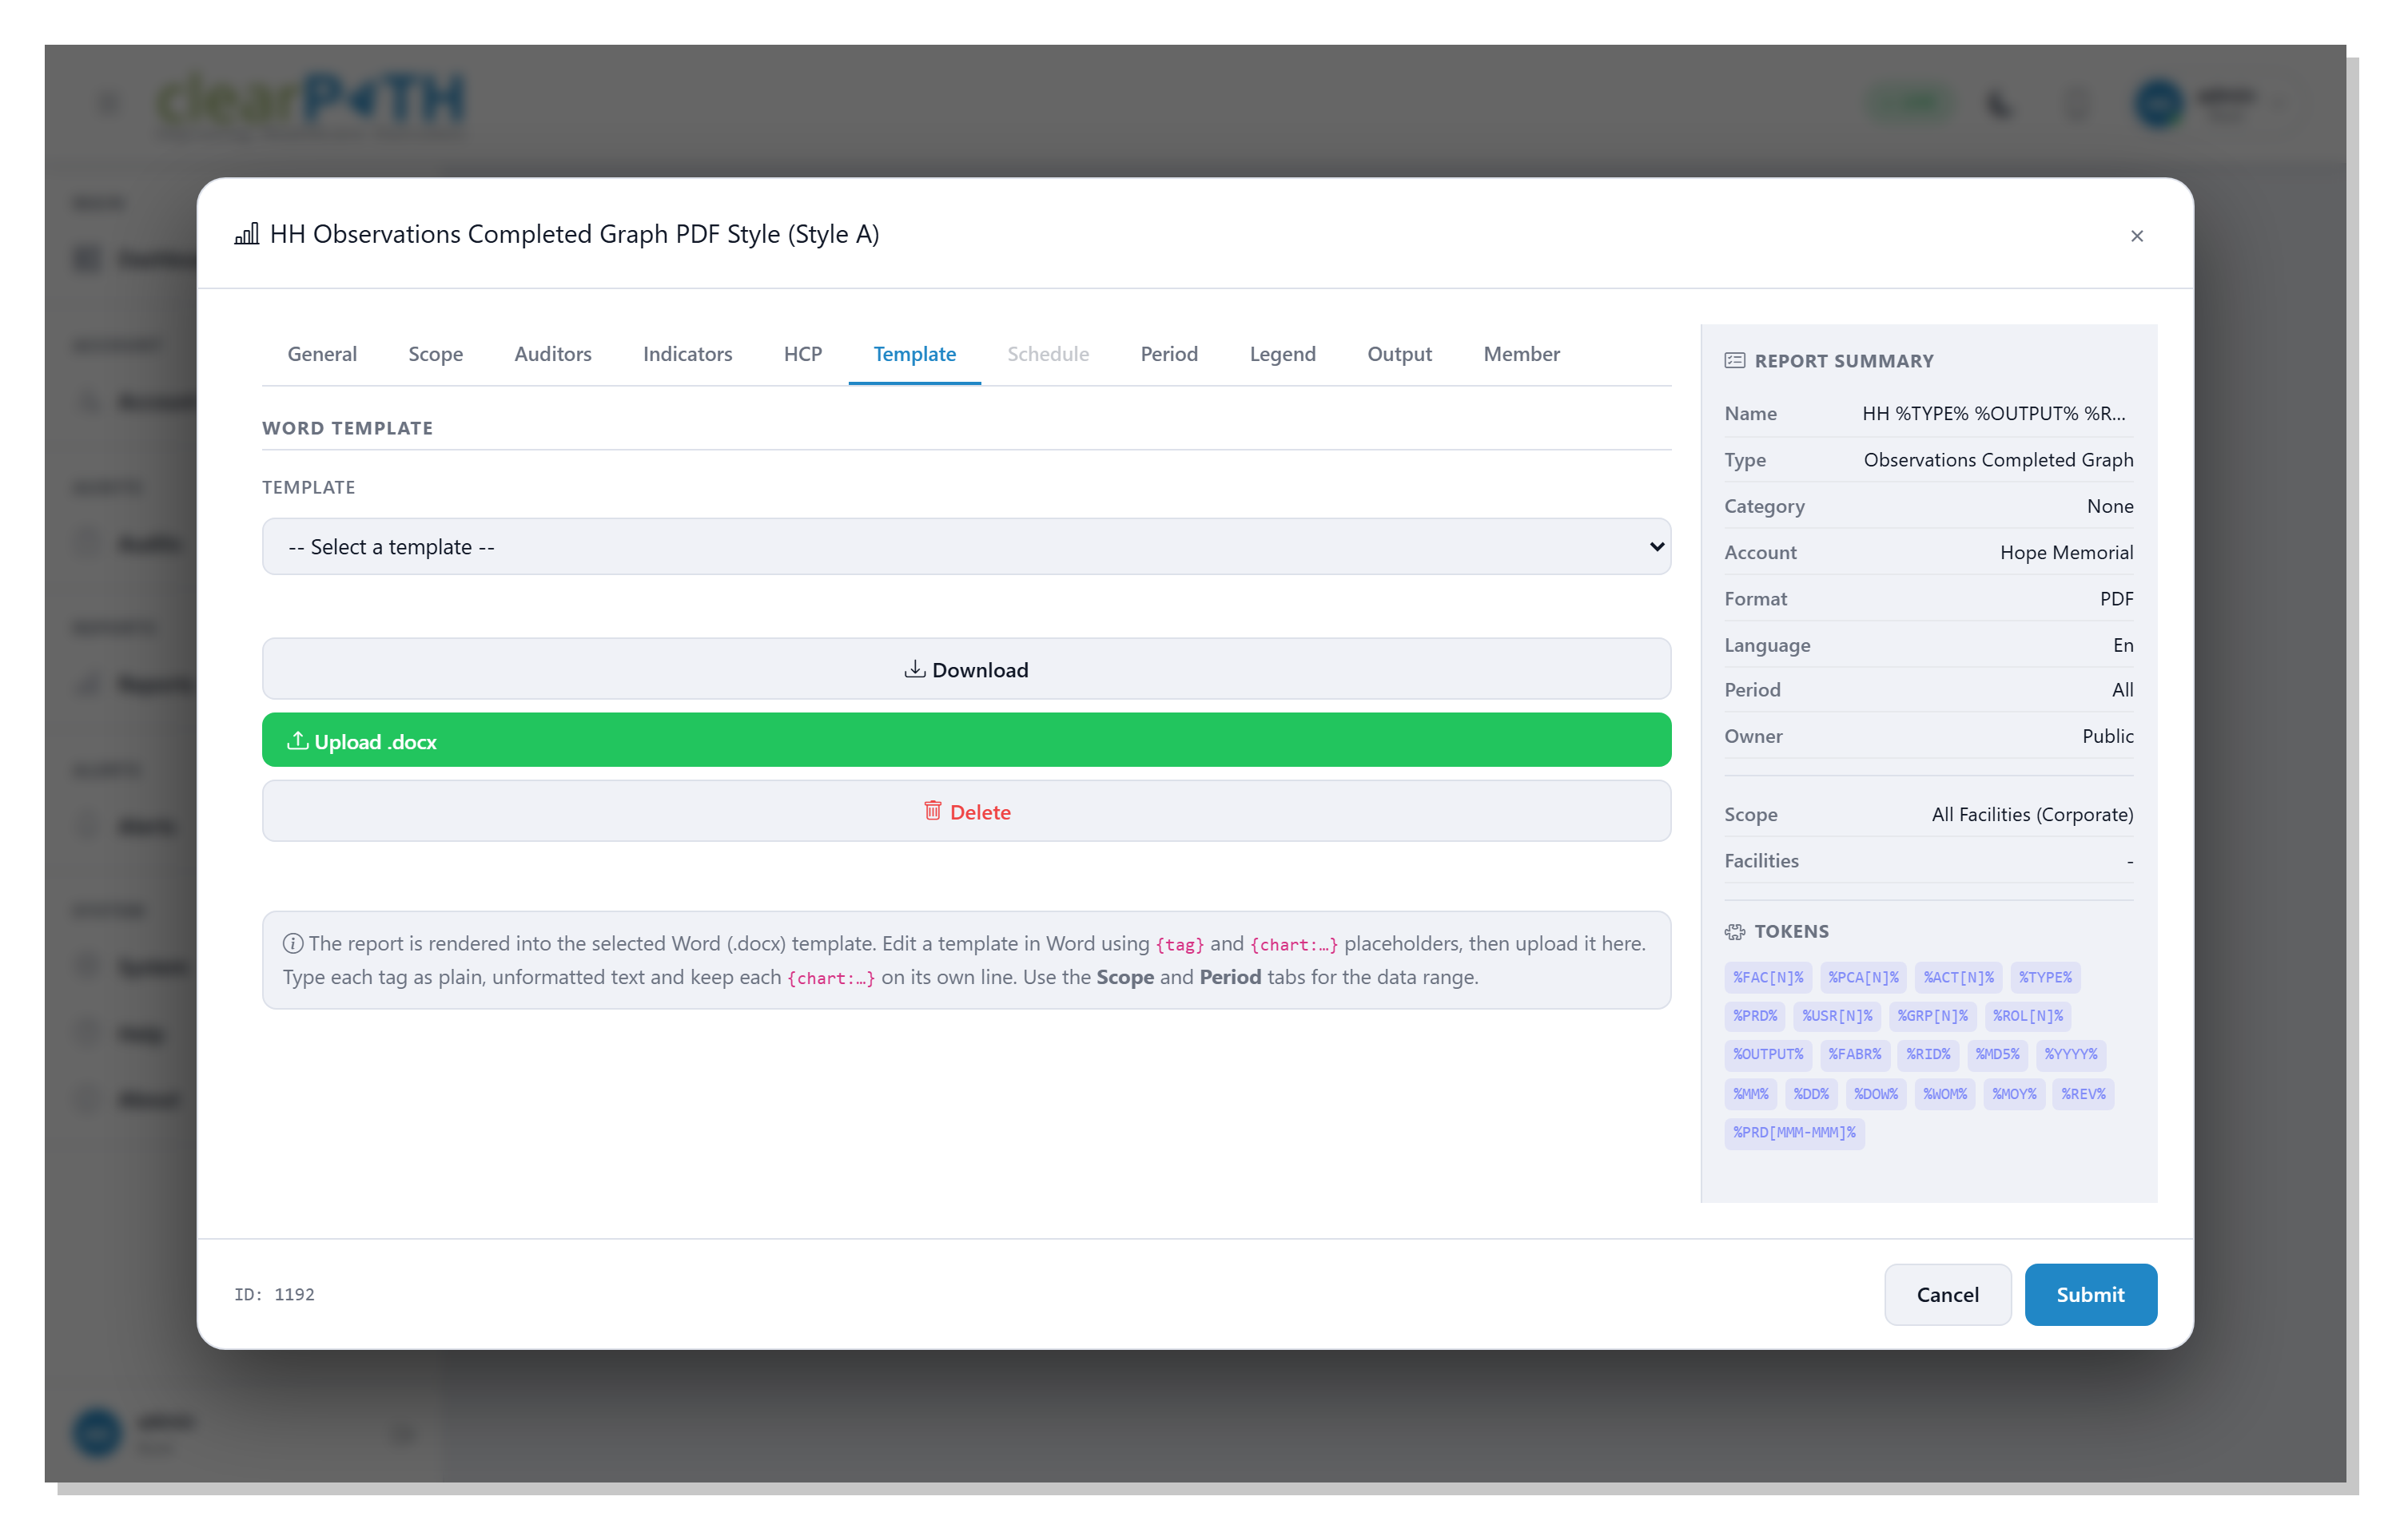
Task: Select the %DOW% token
Action: point(1876,1093)
